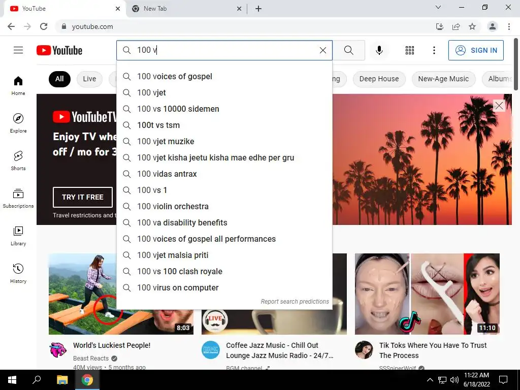The height and width of the screenshot is (390, 520).
Task: Open Chrome tab search dropdown arrow
Action: 438,7
